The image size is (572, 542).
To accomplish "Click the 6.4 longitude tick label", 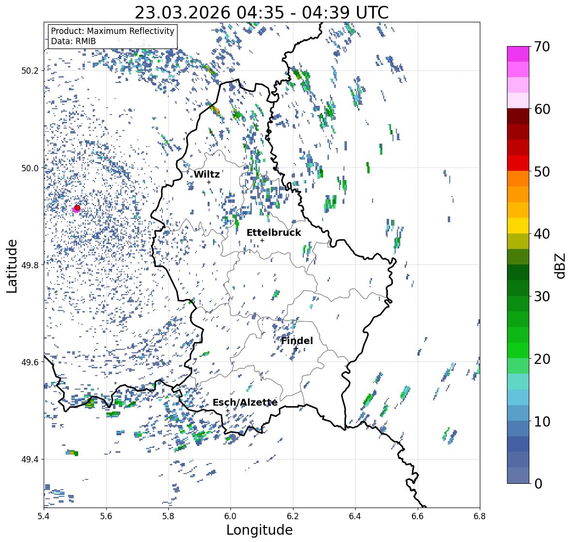I will pos(355,516).
